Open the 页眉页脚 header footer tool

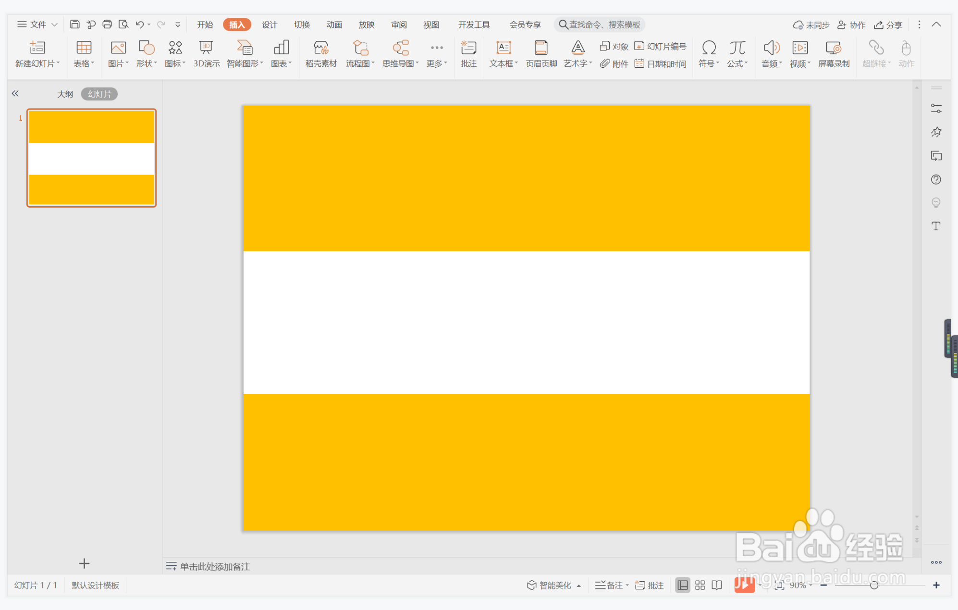[540, 53]
